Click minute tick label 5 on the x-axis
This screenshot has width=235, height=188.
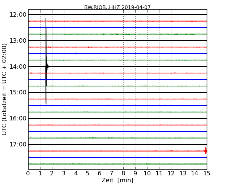click(87, 173)
